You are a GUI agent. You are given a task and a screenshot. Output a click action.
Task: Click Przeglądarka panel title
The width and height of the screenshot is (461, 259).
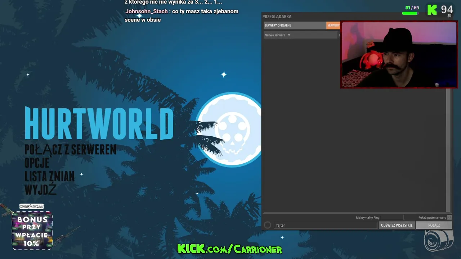pos(277,17)
